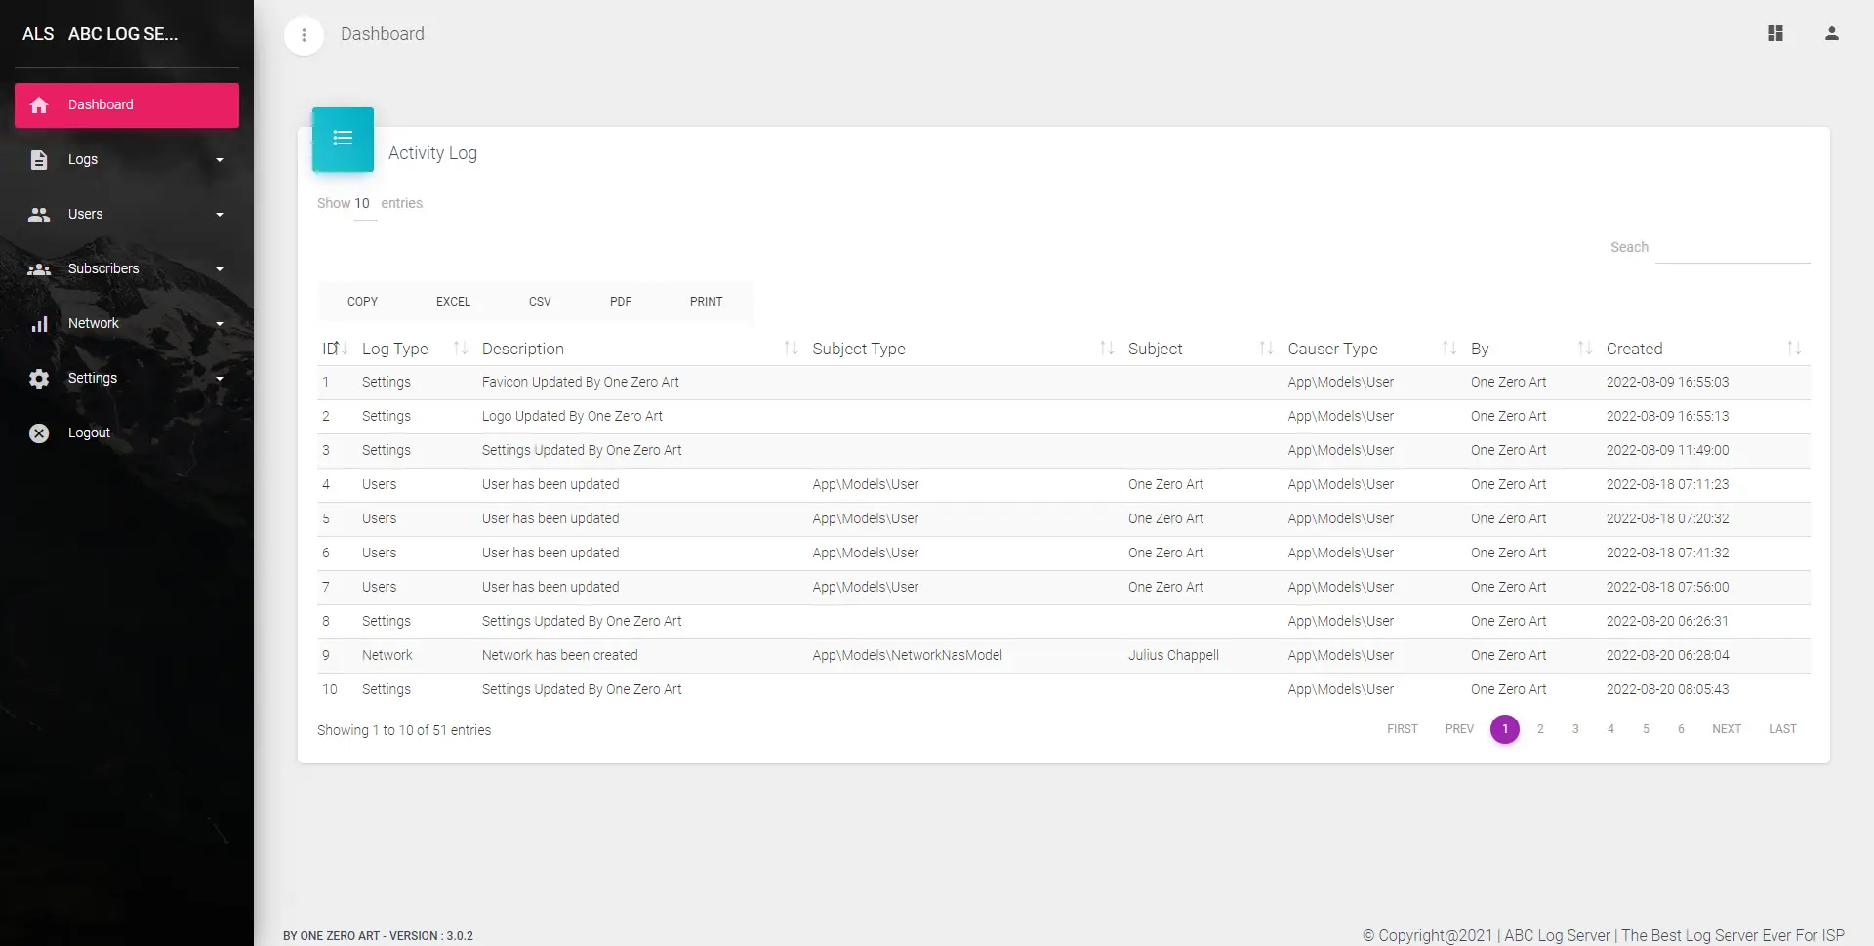Expand the Logs submenu arrow
This screenshot has width=1874, height=946.
click(x=220, y=160)
